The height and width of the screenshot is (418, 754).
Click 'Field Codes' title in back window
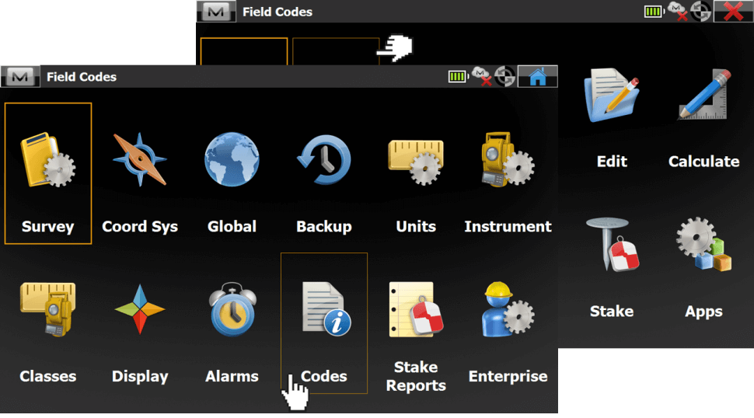point(278,12)
